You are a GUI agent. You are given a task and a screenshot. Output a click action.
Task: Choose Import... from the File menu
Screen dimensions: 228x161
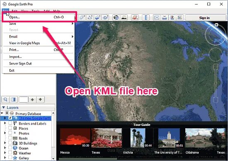click(x=39, y=57)
